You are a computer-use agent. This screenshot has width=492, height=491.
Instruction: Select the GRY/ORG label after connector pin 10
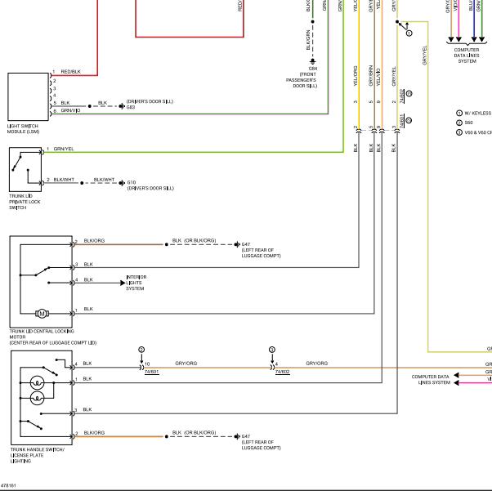[186, 364]
